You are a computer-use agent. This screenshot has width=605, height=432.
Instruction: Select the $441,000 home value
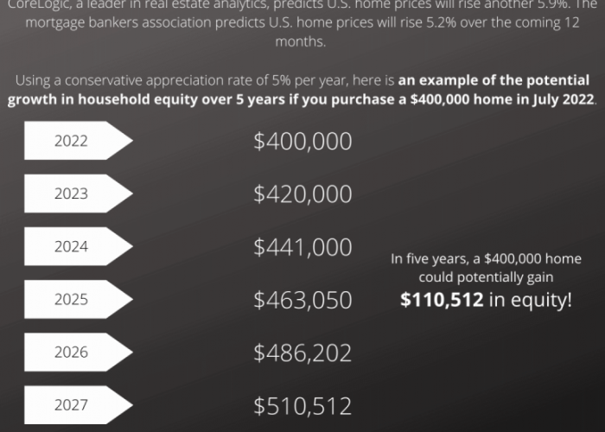(x=302, y=247)
